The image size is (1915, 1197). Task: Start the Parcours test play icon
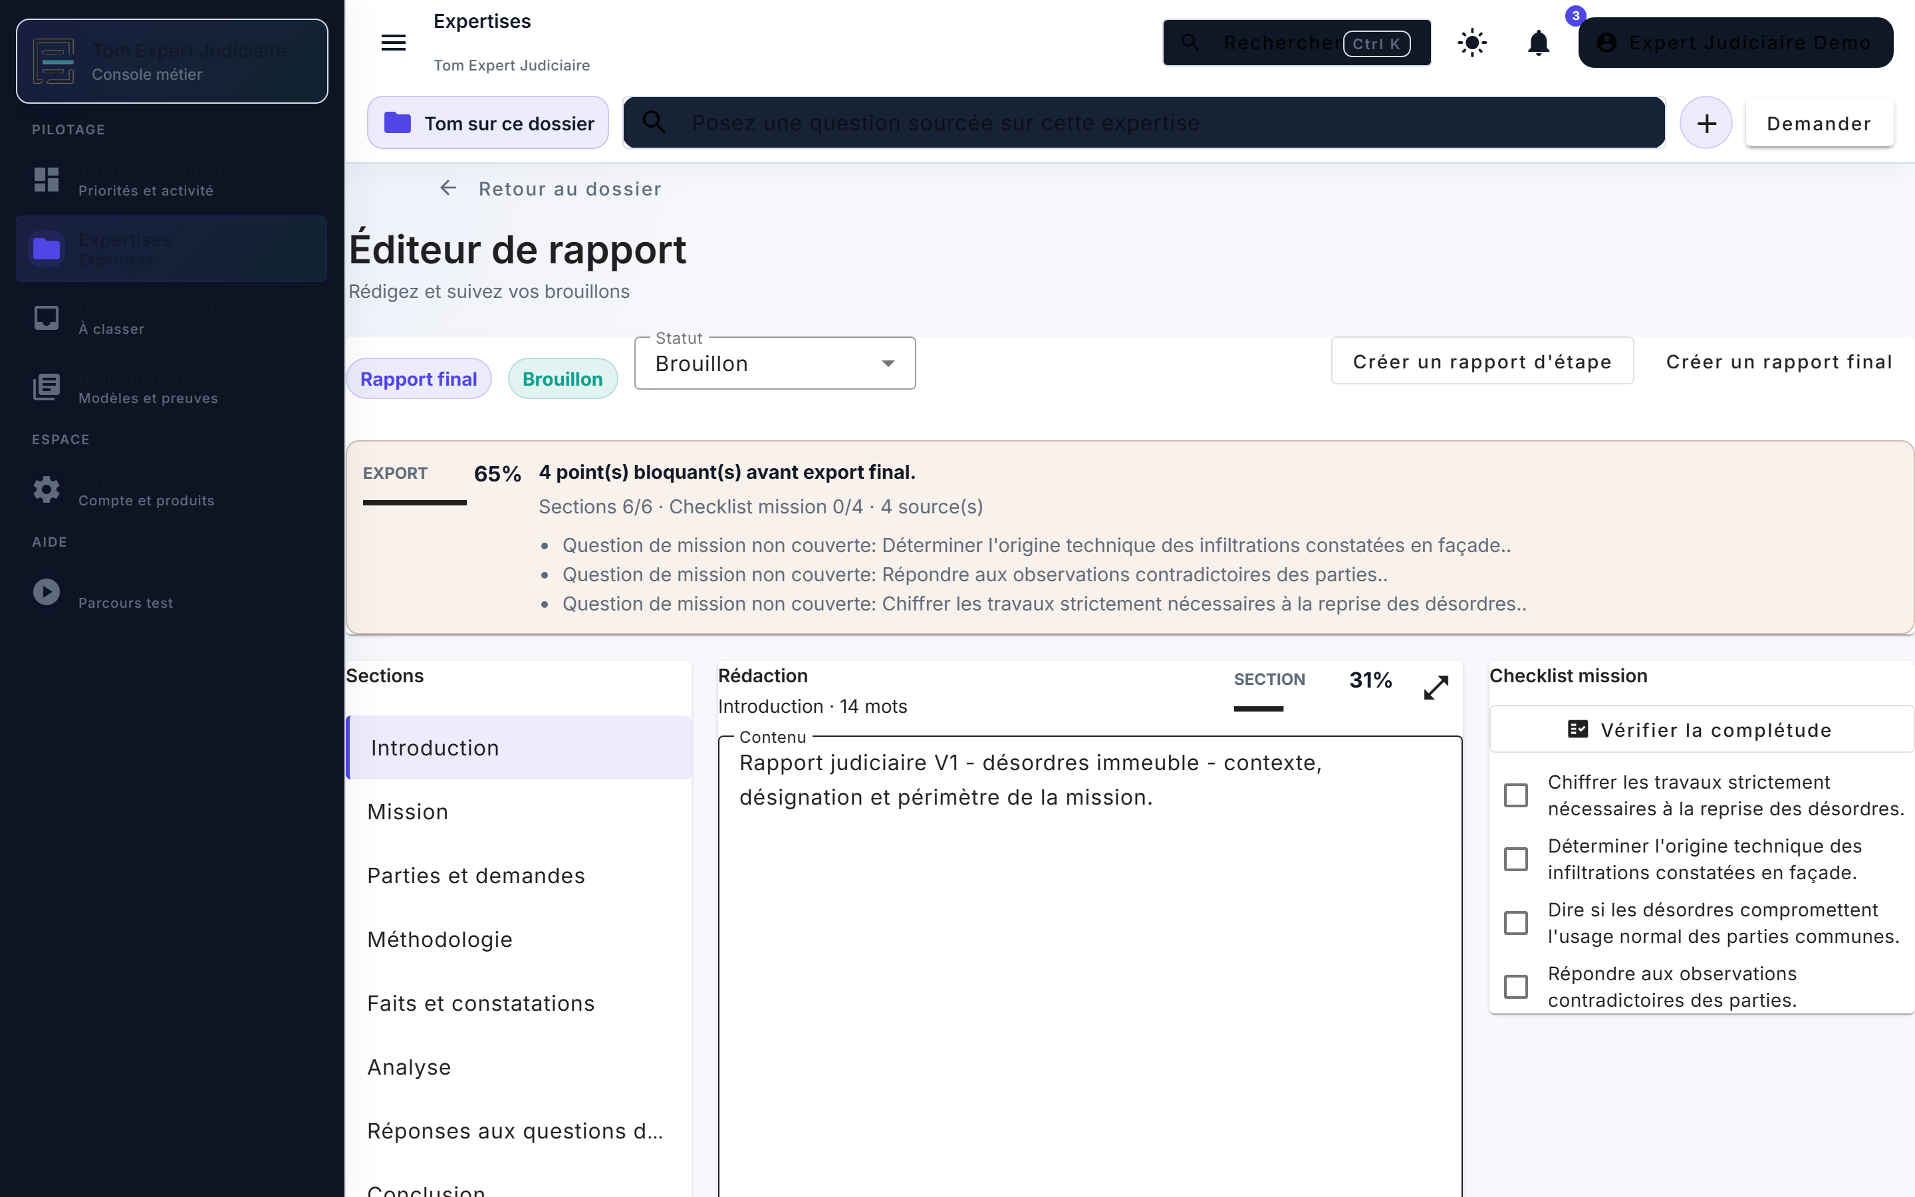[x=47, y=592]
